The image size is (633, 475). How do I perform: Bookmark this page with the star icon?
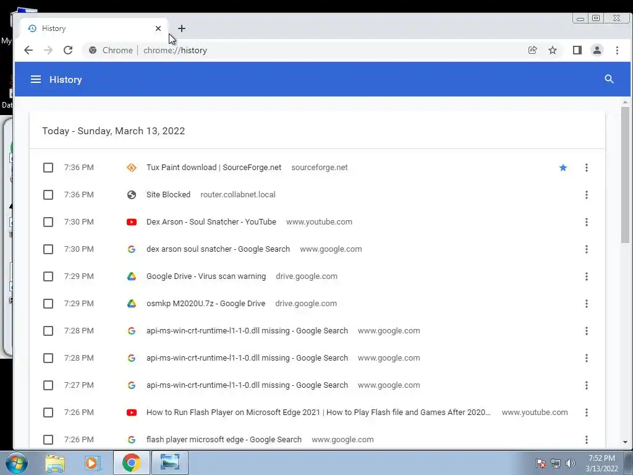553,50
